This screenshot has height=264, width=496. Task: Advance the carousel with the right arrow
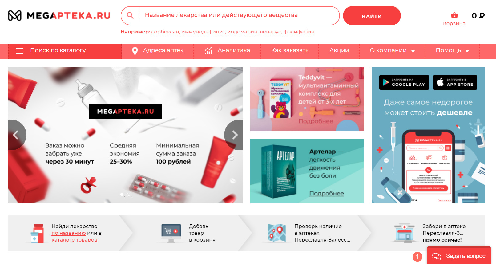pyautogui.click(x=234, y=135)
